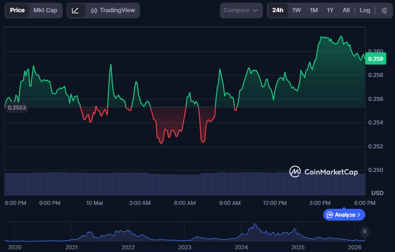The height and width of the screenshot is (252, 395).
Task: Grab the range slider handle at right end
Action: pos(364,232)
